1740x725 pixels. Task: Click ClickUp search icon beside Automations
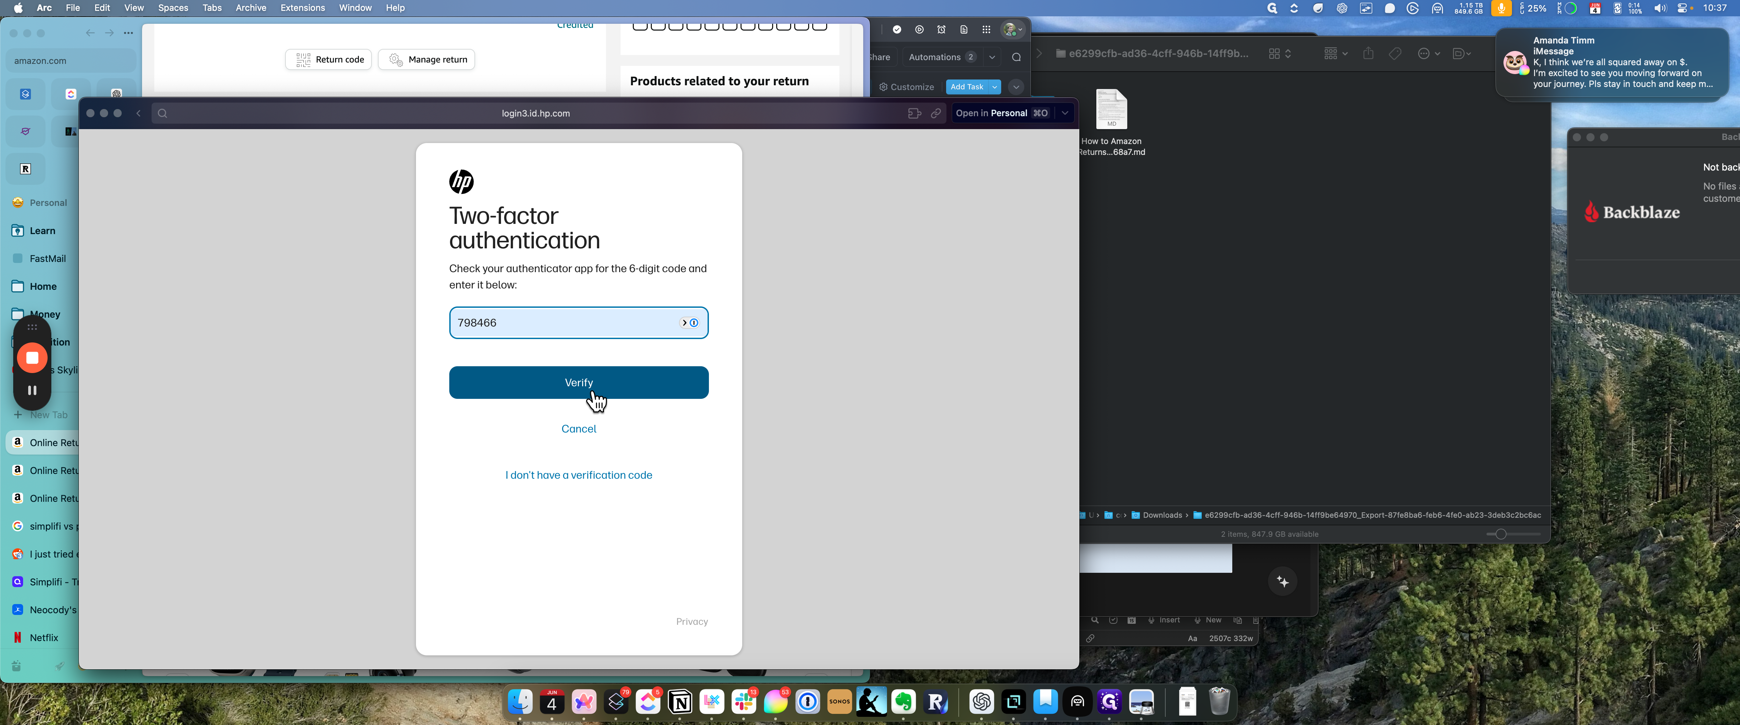click(1016, 57)
